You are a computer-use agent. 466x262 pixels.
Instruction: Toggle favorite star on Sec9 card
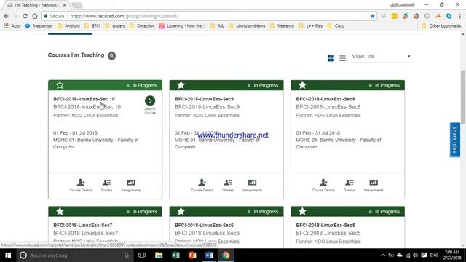click(x=181, y=85)
